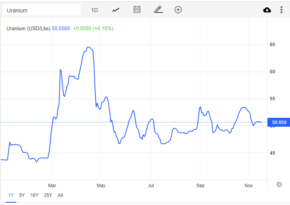Viewport: 290px width, 205px height.
Task: Select the 1Y time range tab
Action: point(11,195)
